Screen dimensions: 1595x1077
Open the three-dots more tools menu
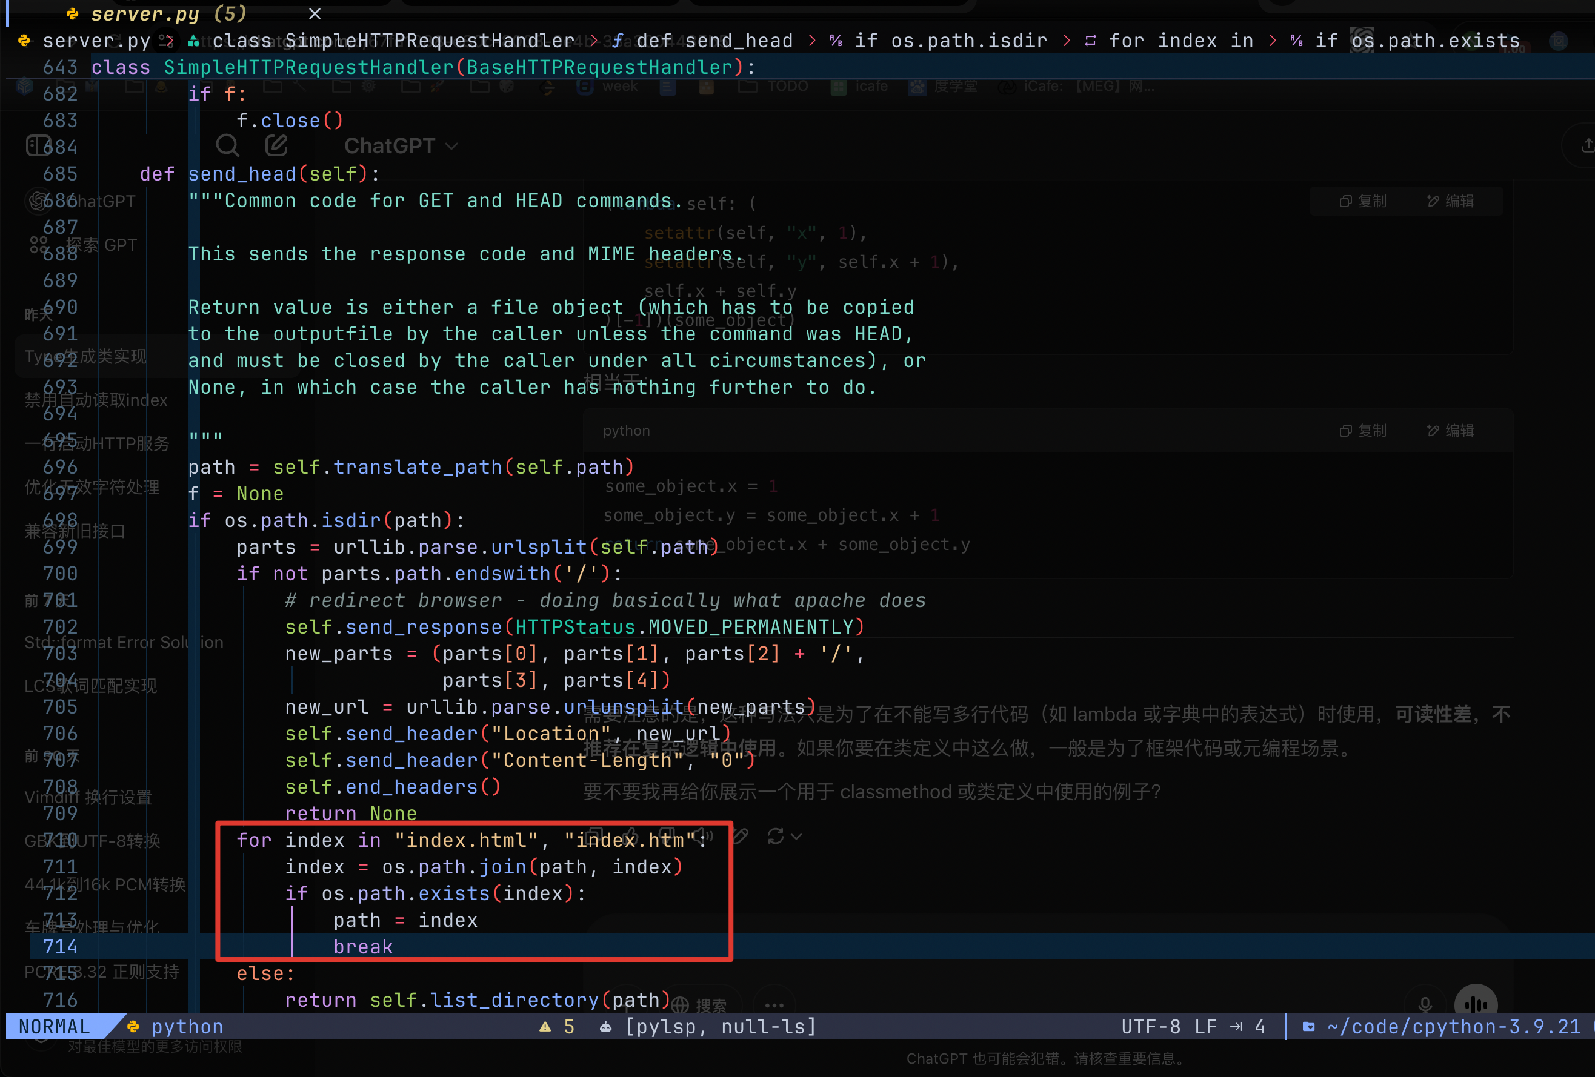774,1006
